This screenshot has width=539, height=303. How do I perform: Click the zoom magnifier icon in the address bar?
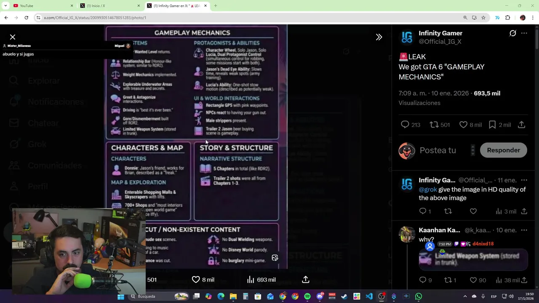point(465,18)
